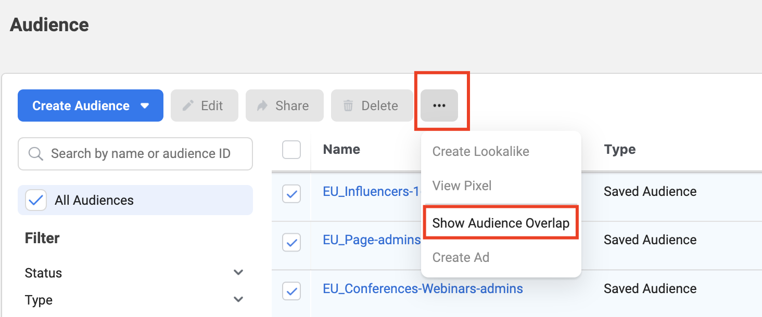
Task: Select Show Audience Overlap menu item
Action: coord(501,223)
